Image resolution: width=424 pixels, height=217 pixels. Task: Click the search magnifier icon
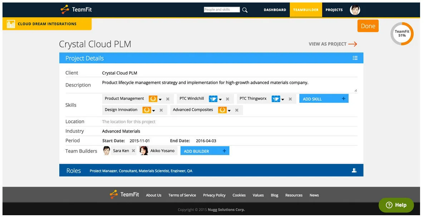[245, 10]
